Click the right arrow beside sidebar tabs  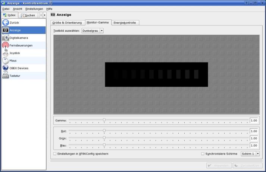[45, 15]
